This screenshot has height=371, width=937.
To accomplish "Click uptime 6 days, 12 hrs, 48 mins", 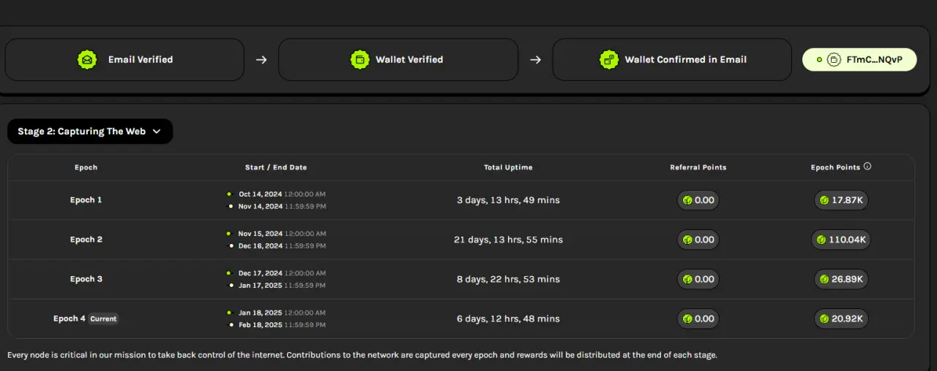I will tap(508, 318).
